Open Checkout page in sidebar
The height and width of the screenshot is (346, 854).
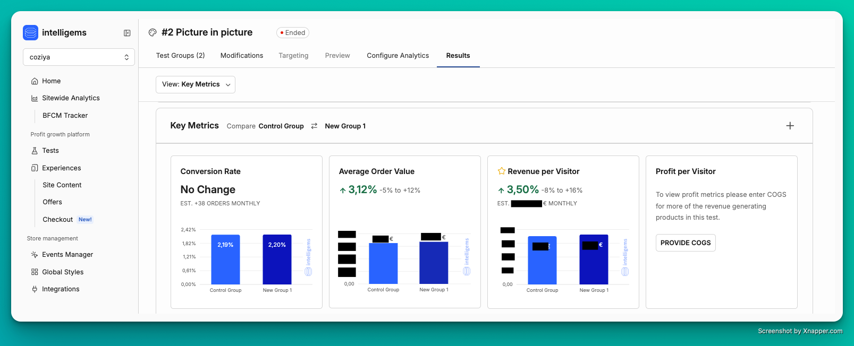point(58,220)
